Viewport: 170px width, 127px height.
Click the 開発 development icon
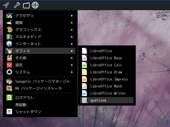pyautogui.click(x=9, y=23)
